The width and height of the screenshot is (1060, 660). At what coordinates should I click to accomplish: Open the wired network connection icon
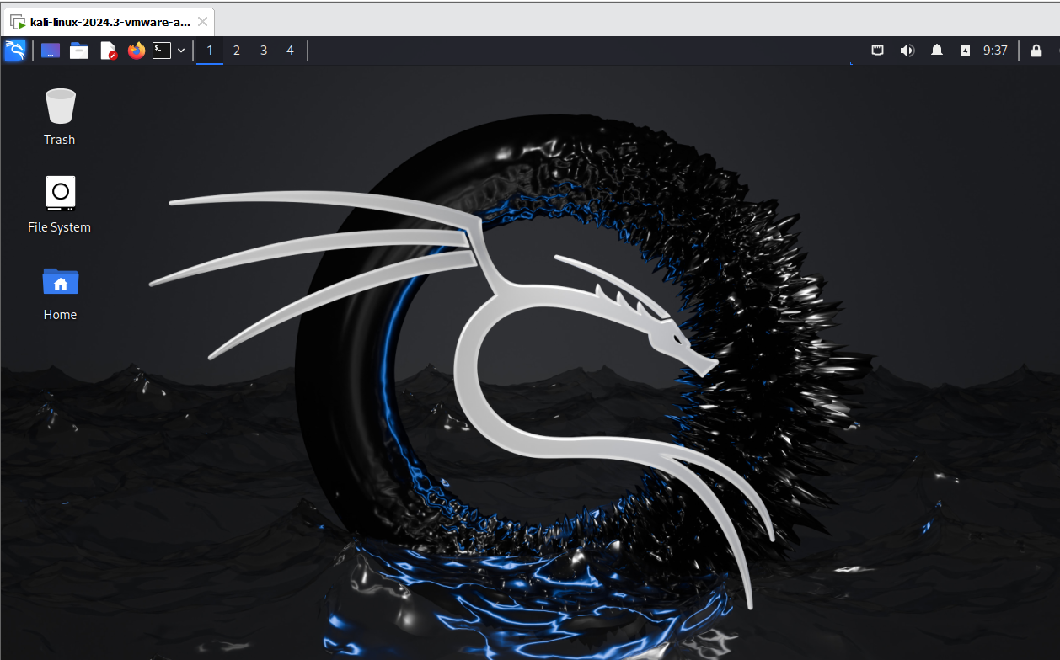(877, 51)
